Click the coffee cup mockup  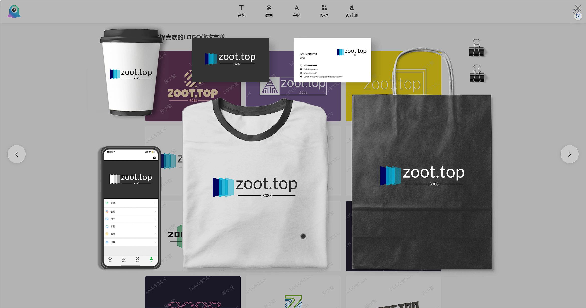[x=130, y=73]
